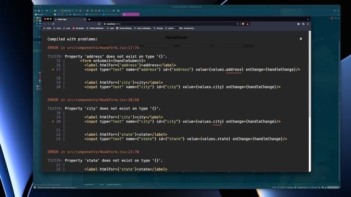351x197 pixels.
Task: Click the error path HookForm.tsx:20:68
Action: (x=103, y=100)
